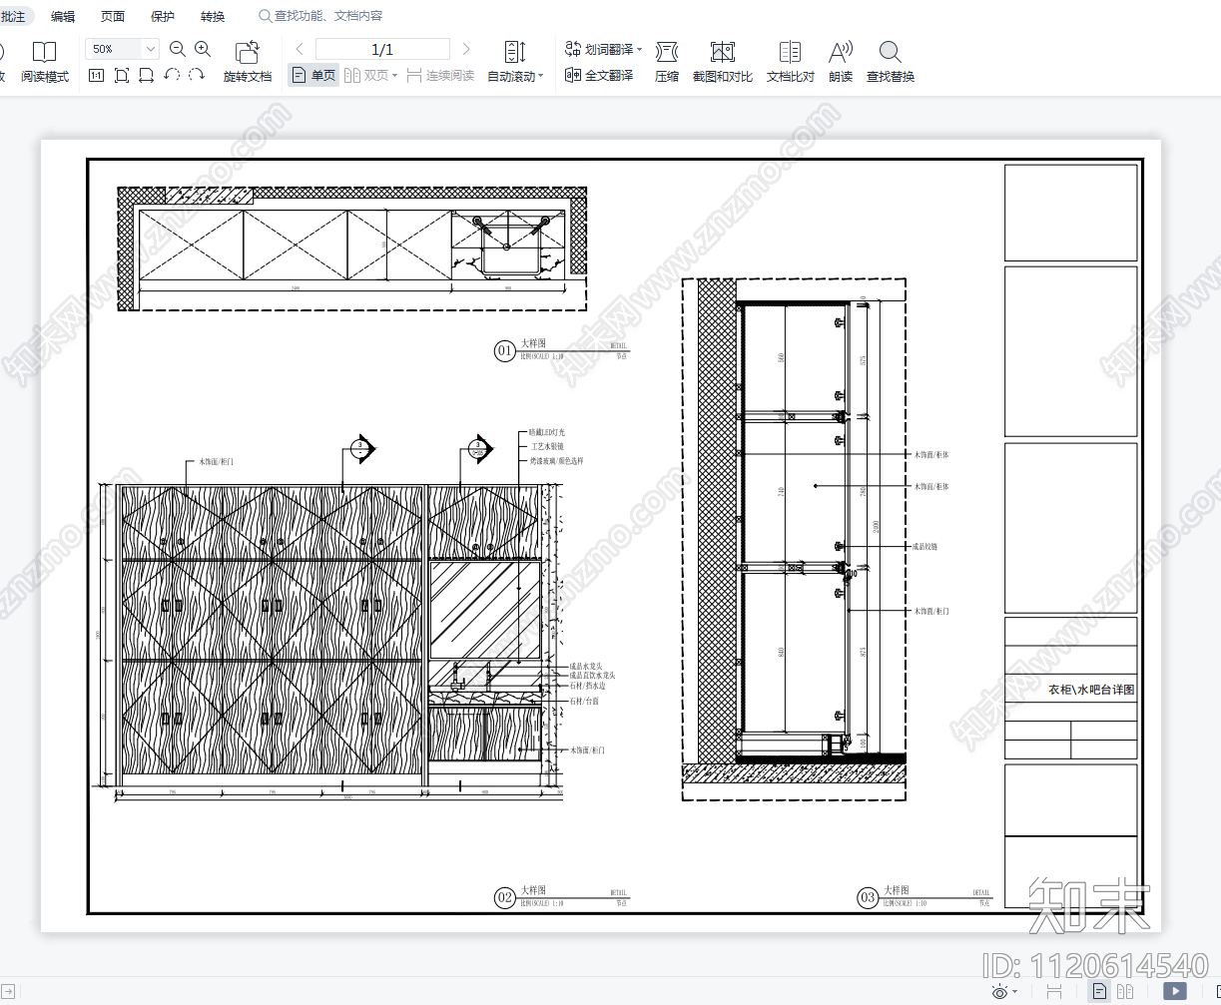Open the Compress (压缩) tool

(x=667, y=62)
